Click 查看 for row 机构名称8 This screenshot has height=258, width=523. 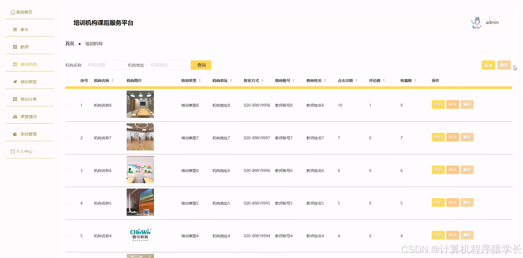click(x=438, y=105)
